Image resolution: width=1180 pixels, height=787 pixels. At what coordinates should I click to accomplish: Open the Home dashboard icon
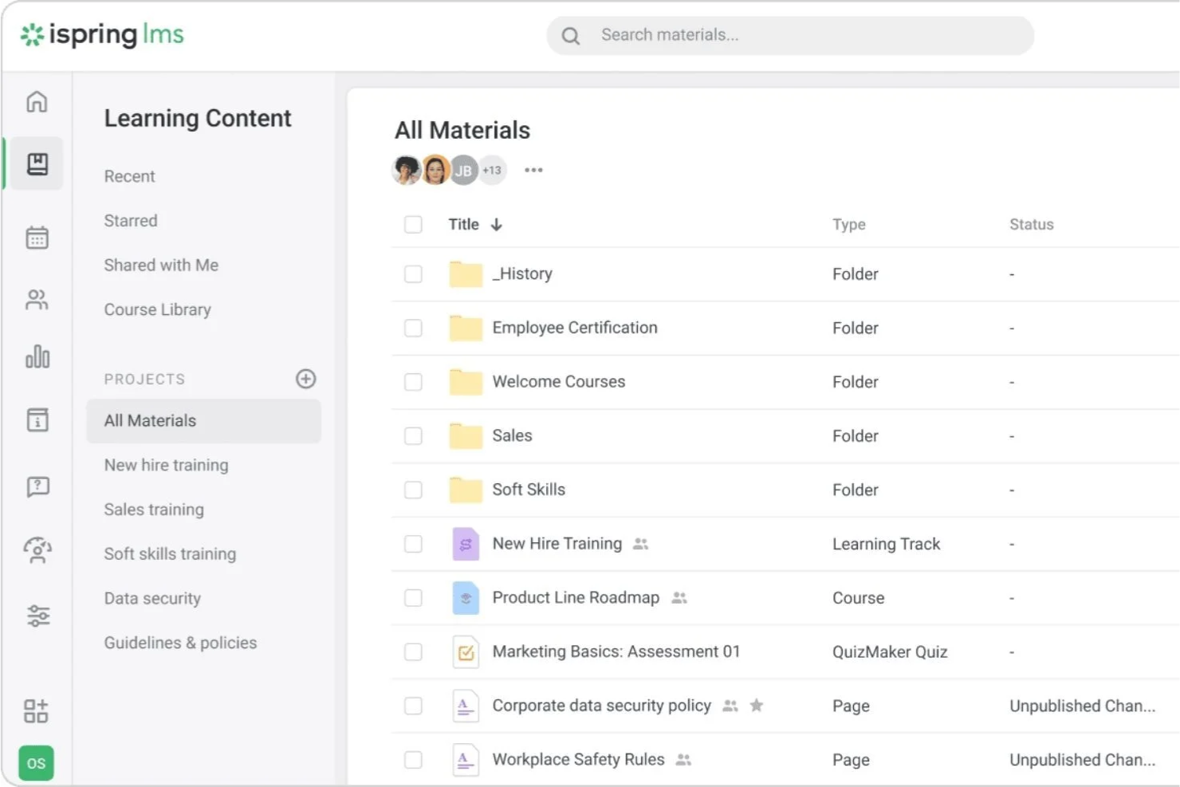[x=37, y=102]
